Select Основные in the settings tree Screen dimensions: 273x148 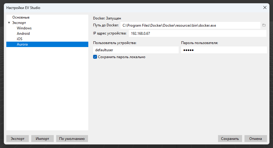21,17
